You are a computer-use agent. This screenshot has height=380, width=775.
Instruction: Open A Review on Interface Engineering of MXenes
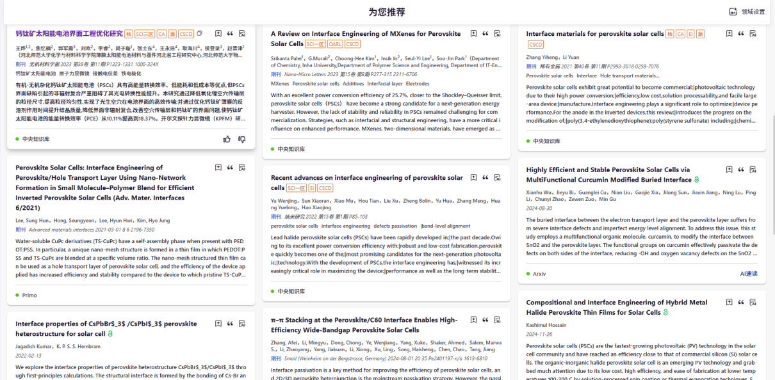click(366, 38)
